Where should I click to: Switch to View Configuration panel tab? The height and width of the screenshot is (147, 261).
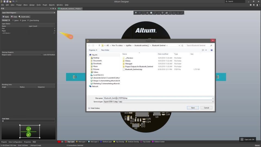[15, 142]
